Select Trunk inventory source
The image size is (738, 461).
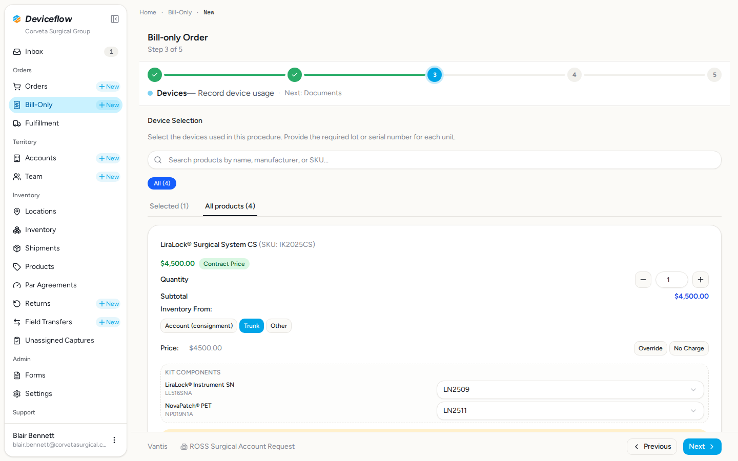252,326
